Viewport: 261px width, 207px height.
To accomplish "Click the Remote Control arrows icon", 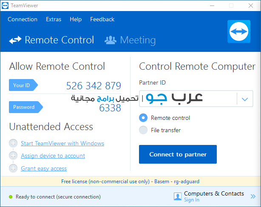I will coord(15,40).
